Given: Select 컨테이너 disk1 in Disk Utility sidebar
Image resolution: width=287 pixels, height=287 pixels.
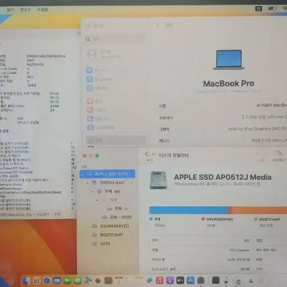Looking at the screenshot, I should point(108,183).
